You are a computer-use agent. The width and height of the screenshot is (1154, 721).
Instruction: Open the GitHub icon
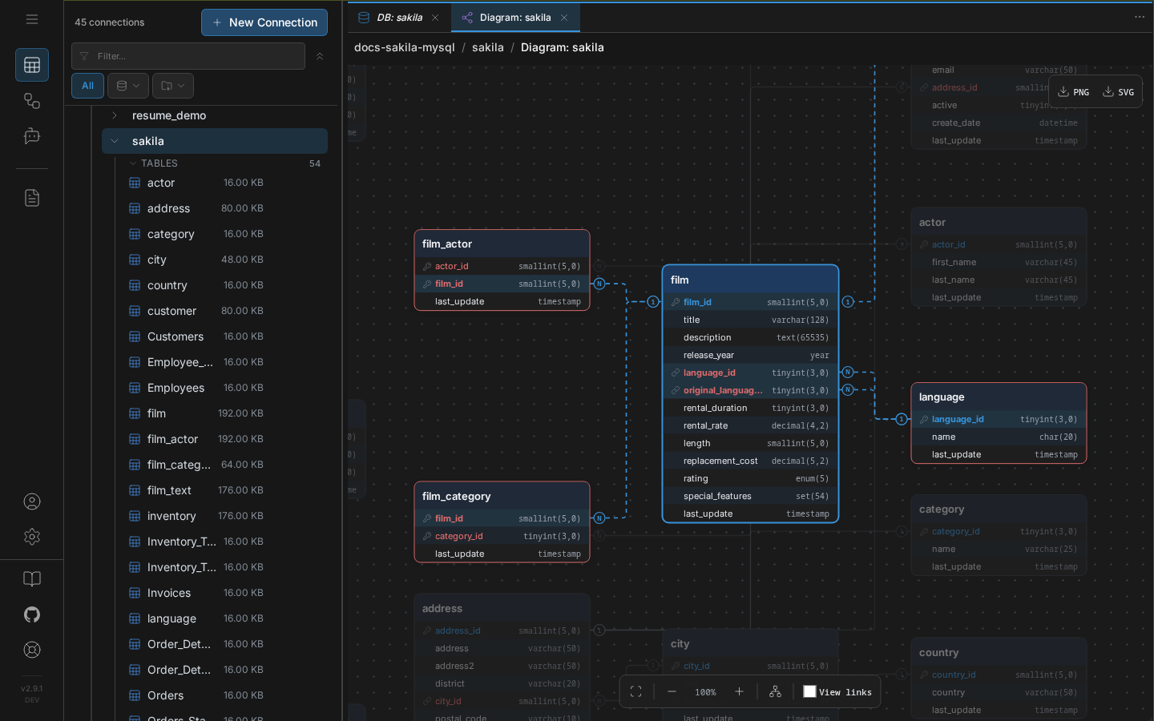click(x=32, y=614)
